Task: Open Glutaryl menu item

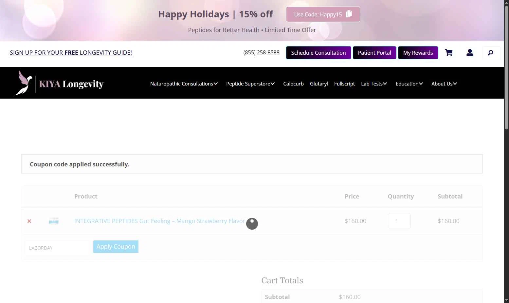Action: pyautogui.click(x=319, y=84)
